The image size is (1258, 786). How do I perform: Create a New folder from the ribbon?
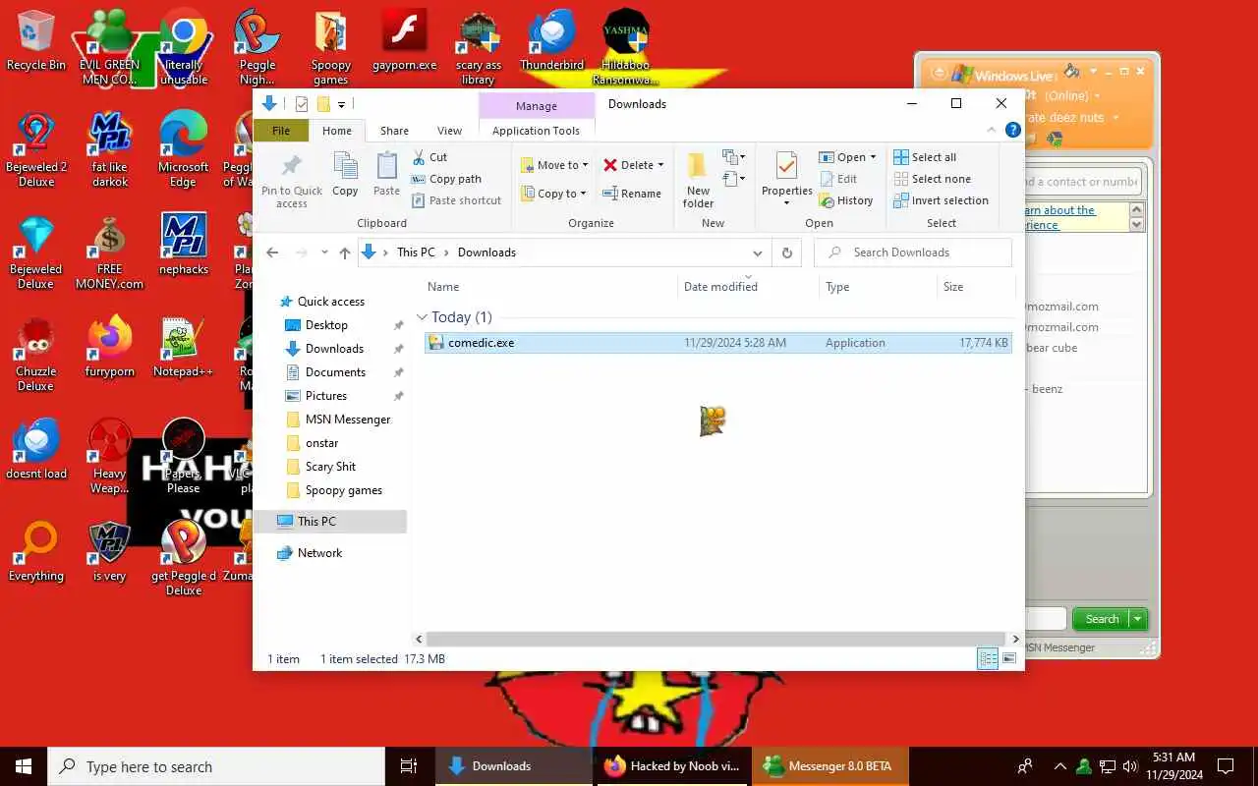[698, 180]
